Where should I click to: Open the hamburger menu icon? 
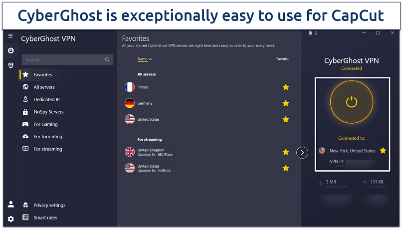click(10, 36)
